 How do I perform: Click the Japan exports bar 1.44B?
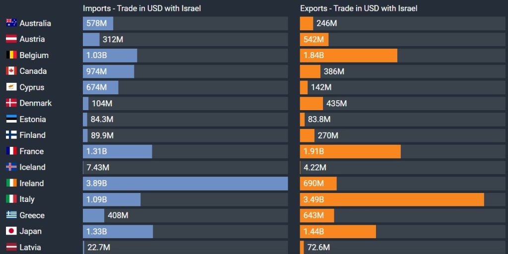[x=338, y=232]
